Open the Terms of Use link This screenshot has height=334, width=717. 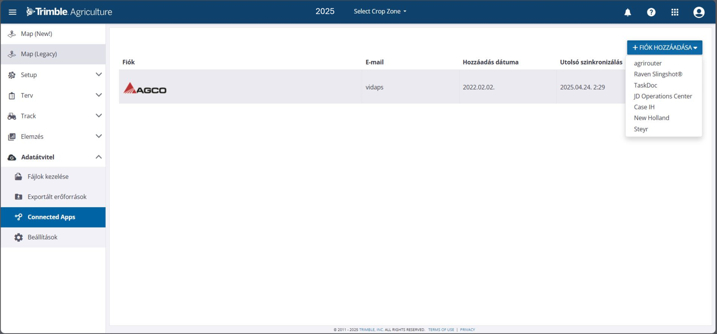[x=441, y=330]
